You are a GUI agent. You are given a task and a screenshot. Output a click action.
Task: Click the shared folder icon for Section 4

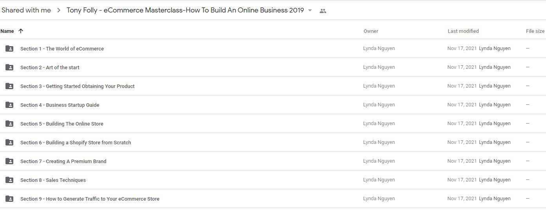[9, 105]
